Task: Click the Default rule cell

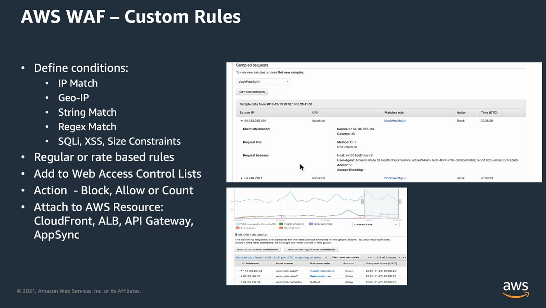Action: pos(315,282)
